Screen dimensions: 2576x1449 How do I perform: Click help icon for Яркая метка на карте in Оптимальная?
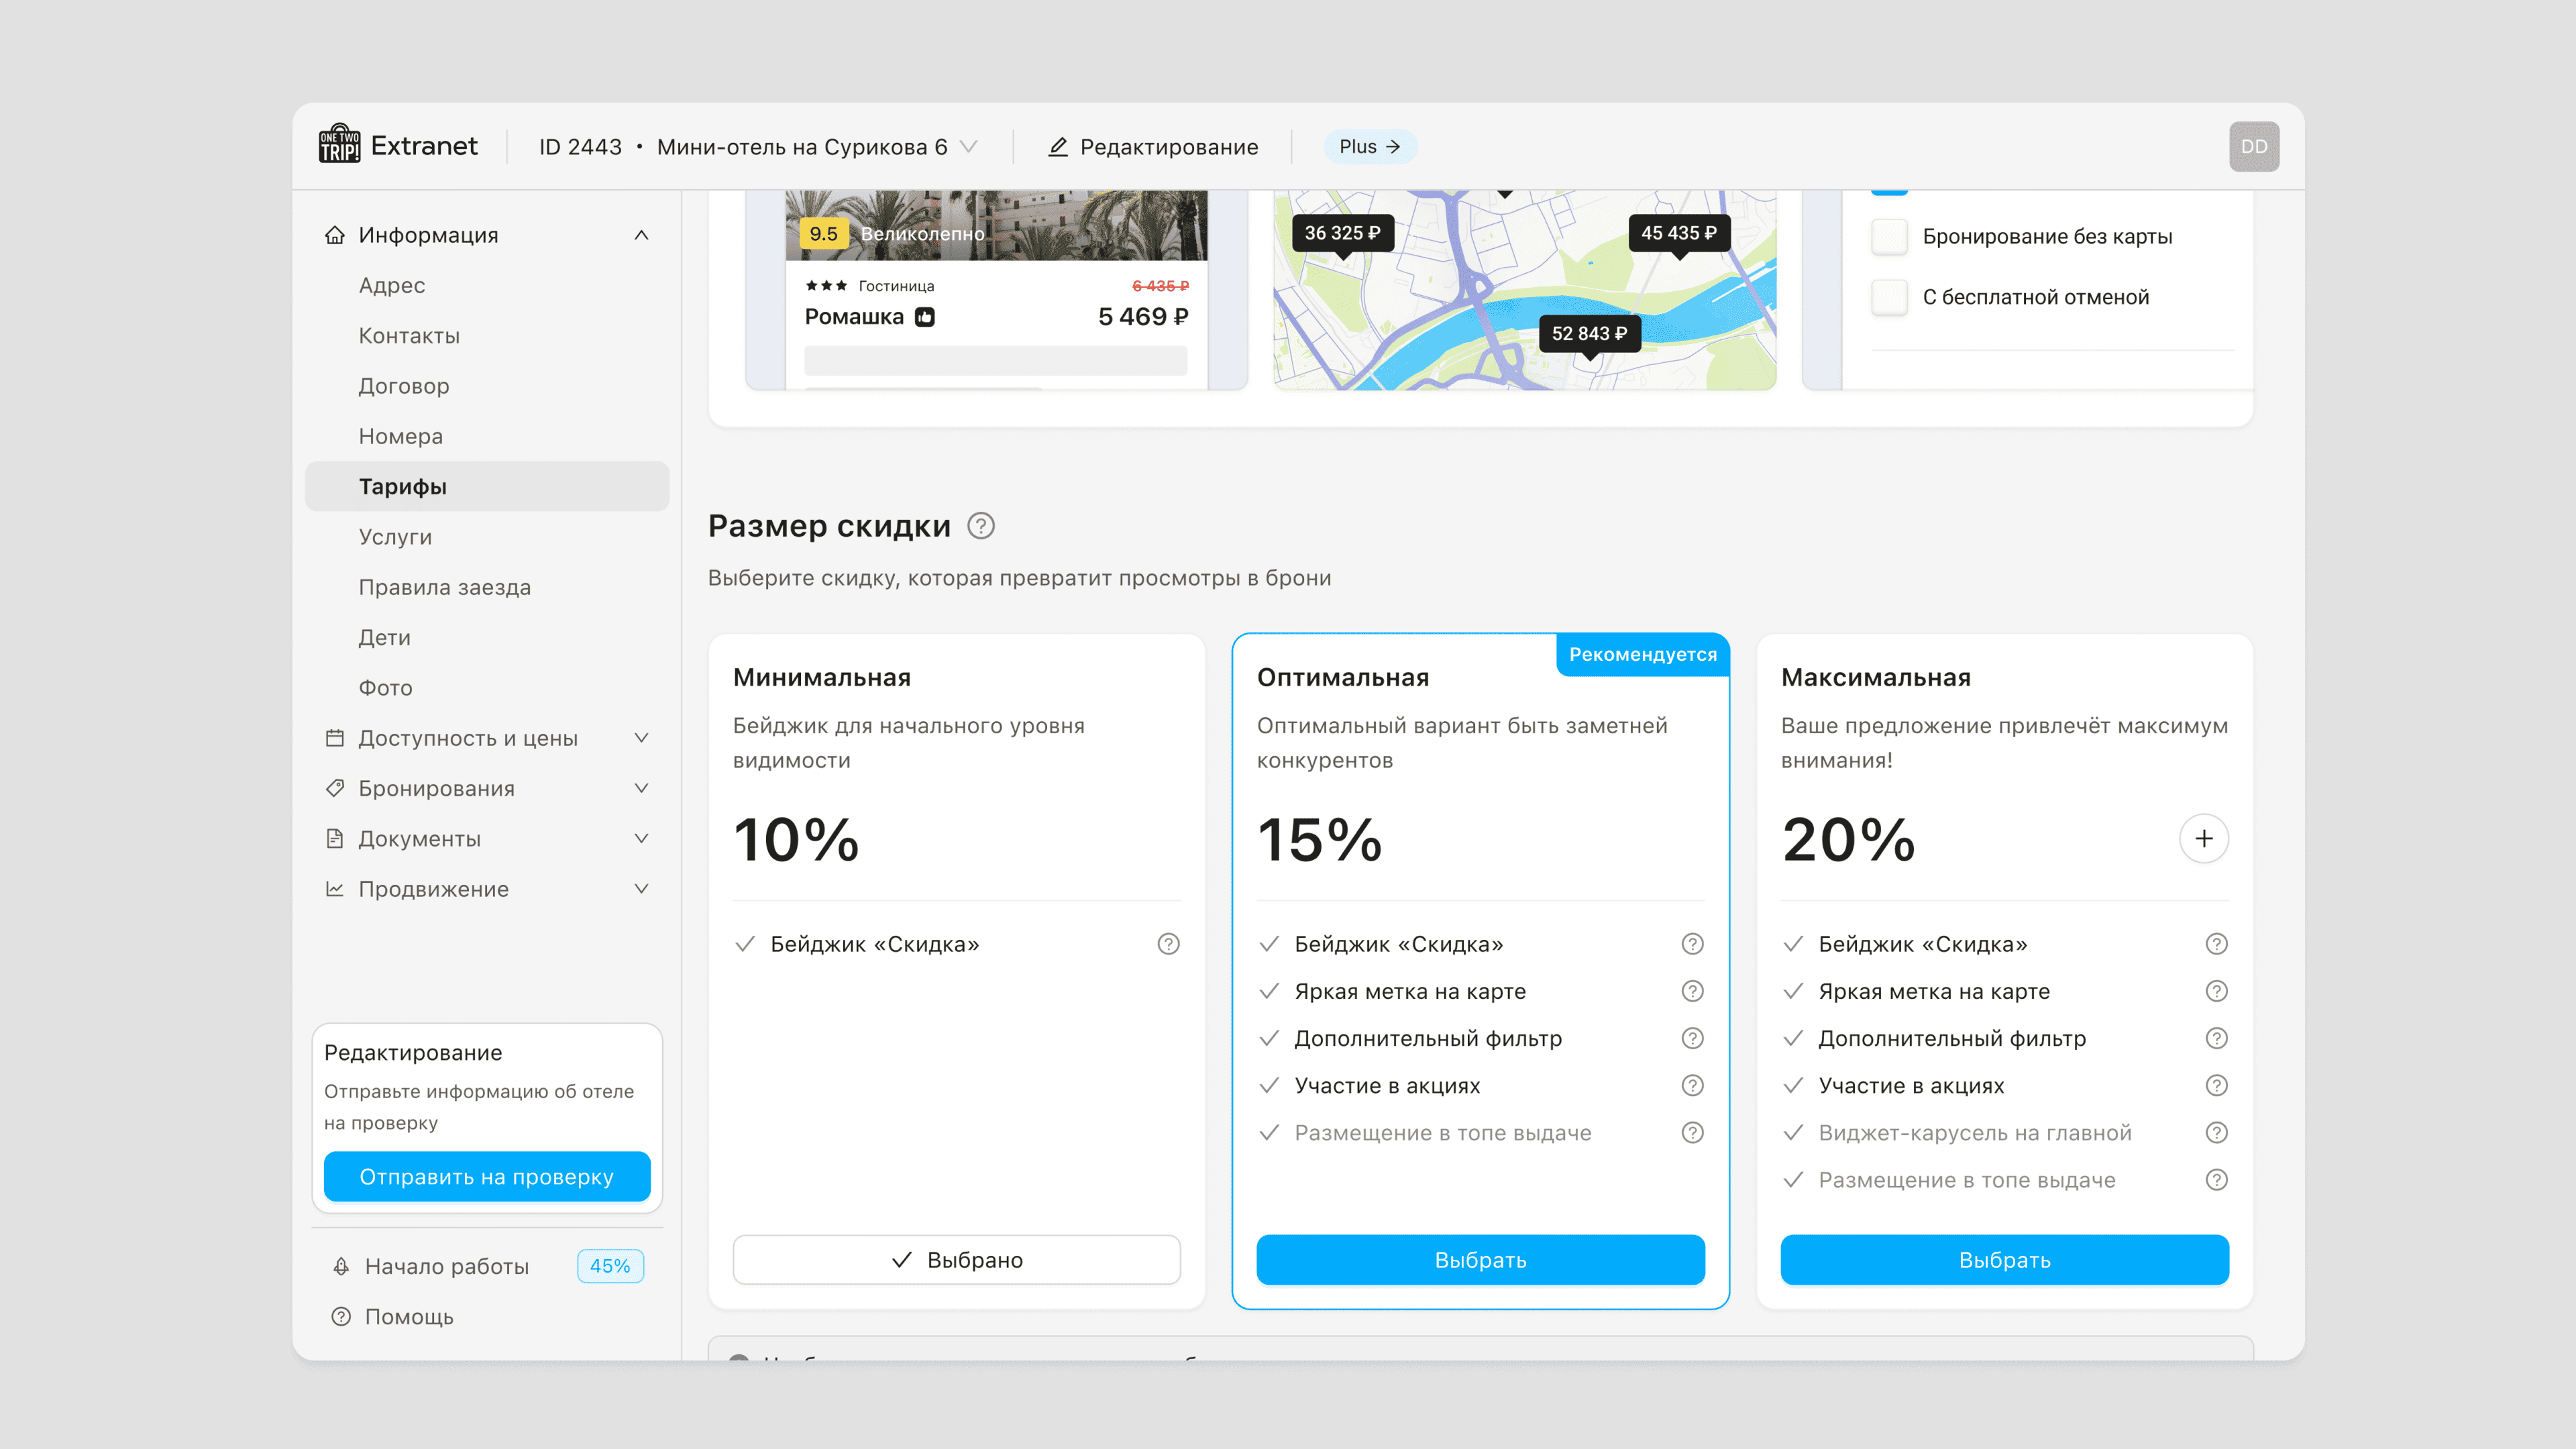point(1692,991)
